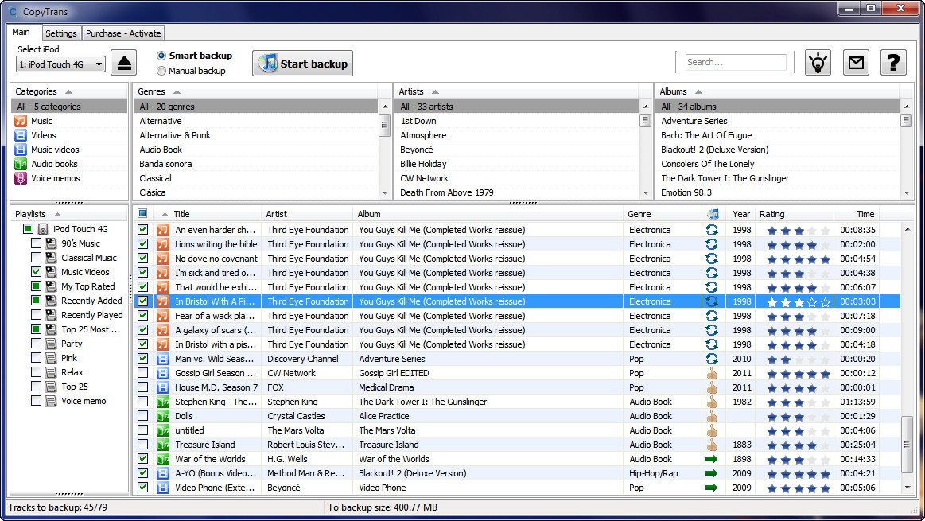Eject the iPod with the eject button

tap(124, 63)
